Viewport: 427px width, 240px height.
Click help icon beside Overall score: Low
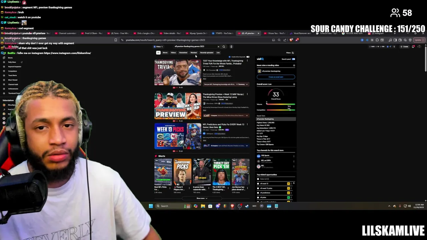[x=294, y=84]
